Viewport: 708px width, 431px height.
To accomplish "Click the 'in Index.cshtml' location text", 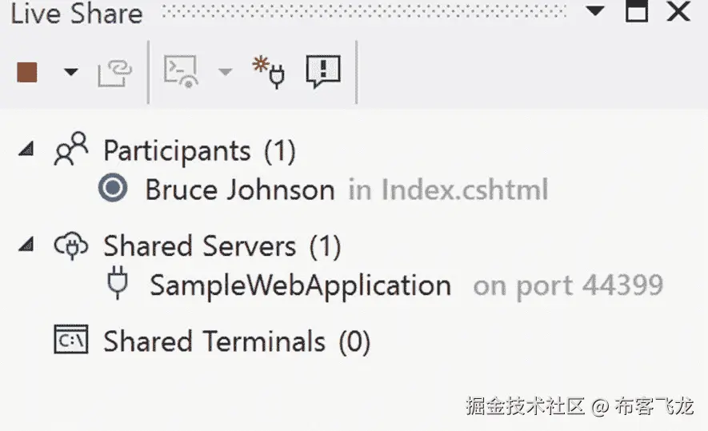I will coord(448,190).
